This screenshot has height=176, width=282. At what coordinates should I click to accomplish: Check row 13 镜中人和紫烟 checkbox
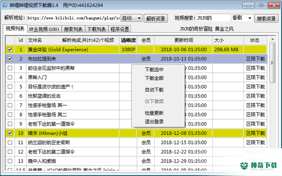point(10,161)
